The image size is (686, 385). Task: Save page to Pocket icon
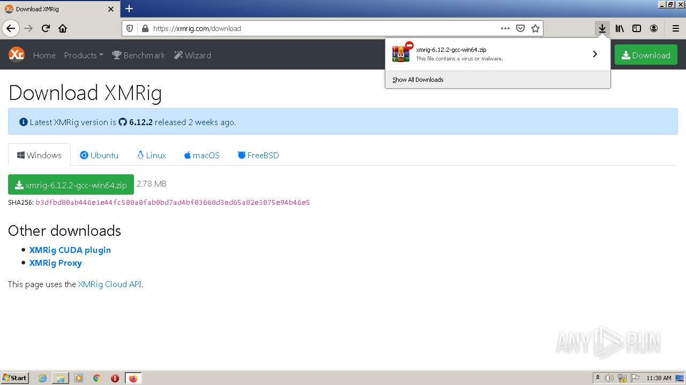pos(520,28)
